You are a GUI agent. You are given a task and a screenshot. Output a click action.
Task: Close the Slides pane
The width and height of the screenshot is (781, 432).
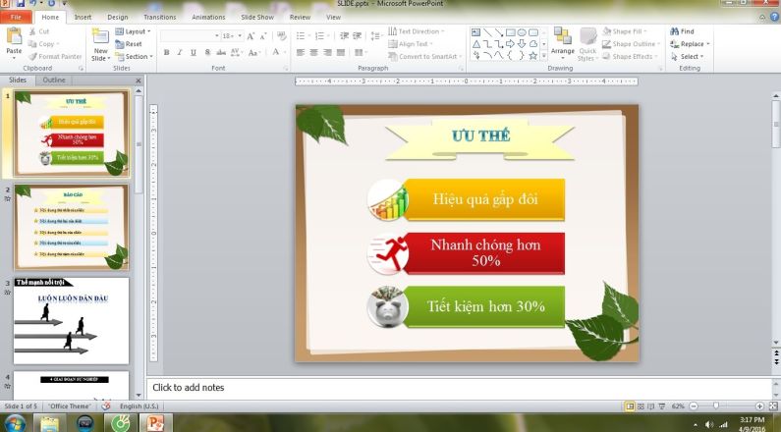pyautogui.click(x=139, y=81)
